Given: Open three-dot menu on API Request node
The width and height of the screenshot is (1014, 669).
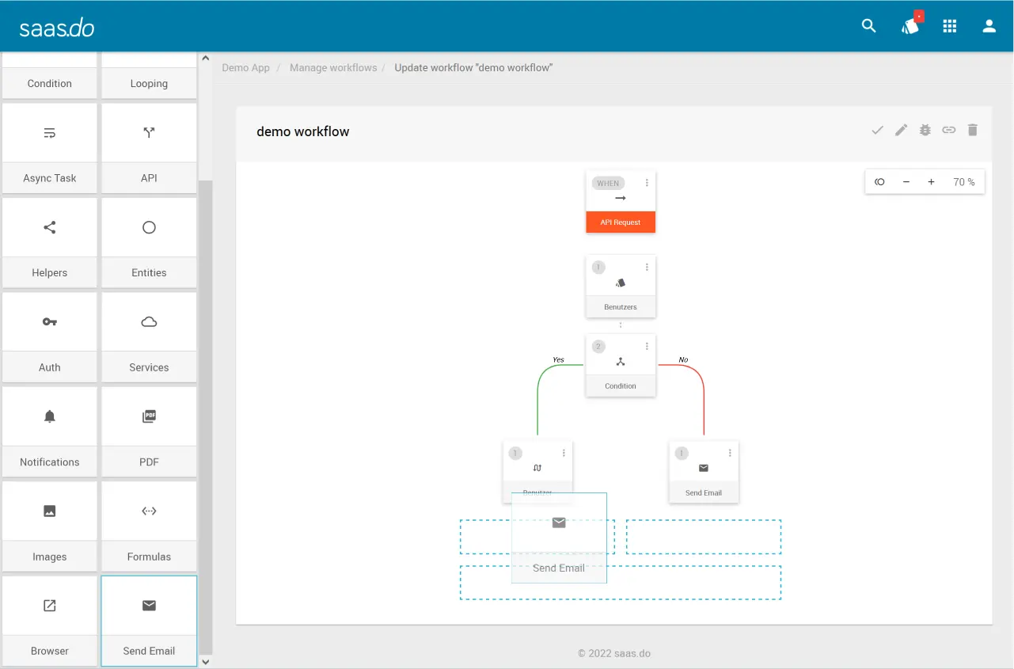Looking at the screenshot, I should 647,183.
